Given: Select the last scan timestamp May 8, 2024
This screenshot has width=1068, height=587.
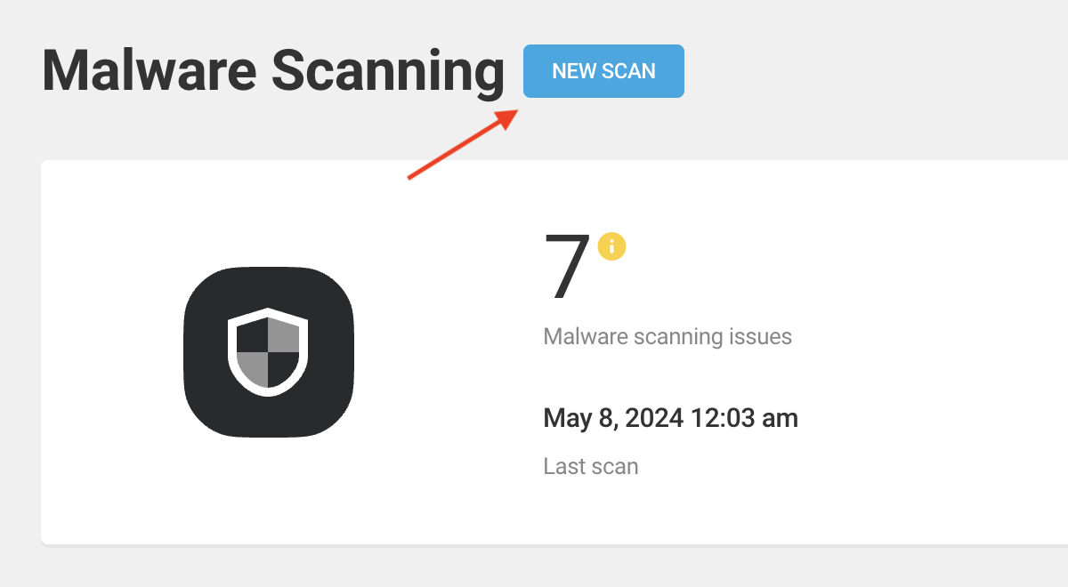Looking at the screenshot, I should pyautogui.click(x=670, y=417).
